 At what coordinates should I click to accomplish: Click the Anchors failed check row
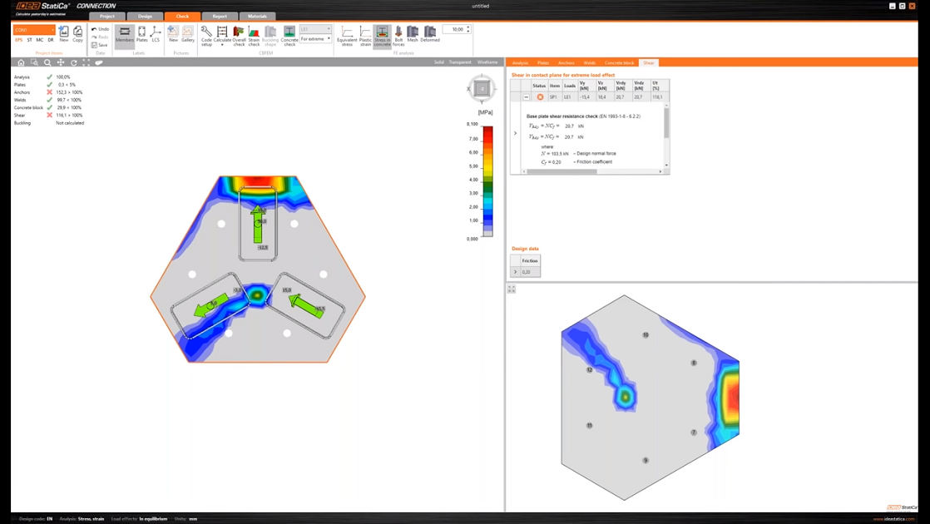48,92
